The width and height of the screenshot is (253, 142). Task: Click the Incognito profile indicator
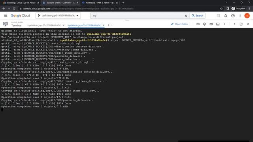[x=238, y=9]
